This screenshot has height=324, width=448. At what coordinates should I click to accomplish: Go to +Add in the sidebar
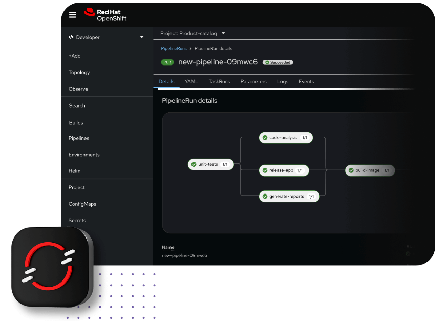[75, 56]
